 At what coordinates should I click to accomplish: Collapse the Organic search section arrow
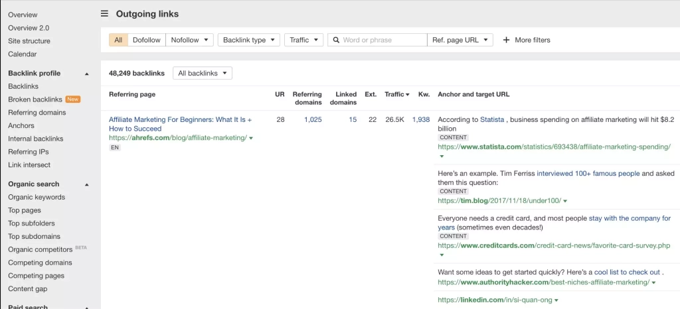point(87,185)
